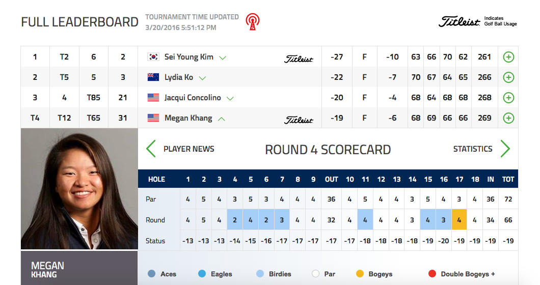Expand Jacqui Concolino's details chevron
Viewport: 540px width, 285px height.
pyautogui.click(x=230, y=98)
